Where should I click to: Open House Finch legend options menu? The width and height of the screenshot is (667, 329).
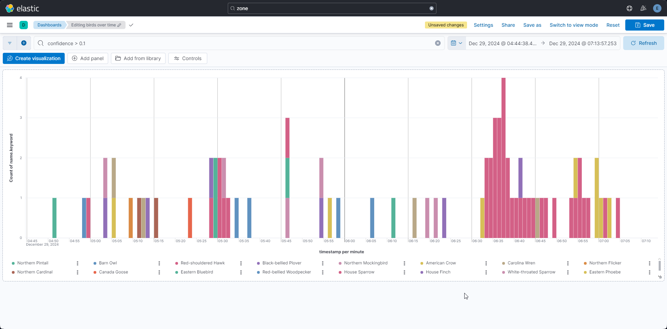click(x=486, y=272)
